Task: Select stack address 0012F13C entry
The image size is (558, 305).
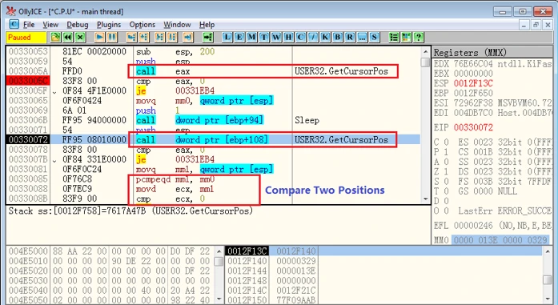Action: (x=247, y=251)
